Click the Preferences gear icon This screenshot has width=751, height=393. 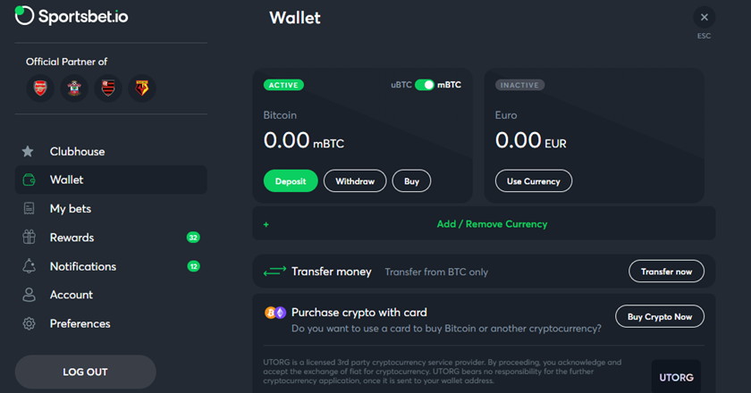[x=29, y=323]
